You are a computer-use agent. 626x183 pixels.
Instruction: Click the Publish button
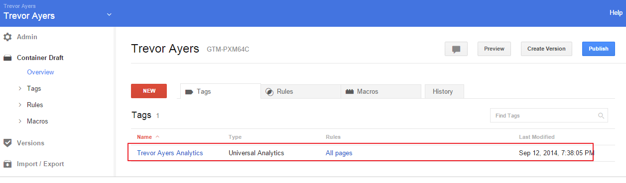[x=598, y=49]
